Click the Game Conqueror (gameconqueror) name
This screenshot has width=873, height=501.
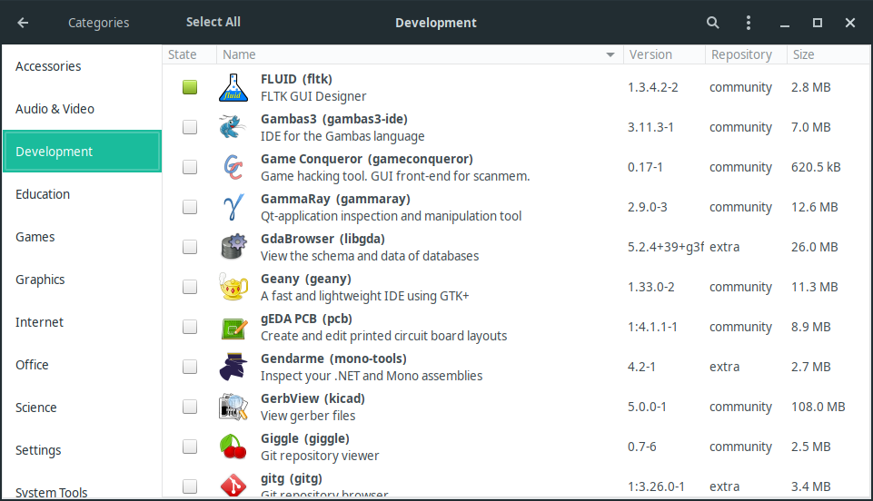point(367,159)
